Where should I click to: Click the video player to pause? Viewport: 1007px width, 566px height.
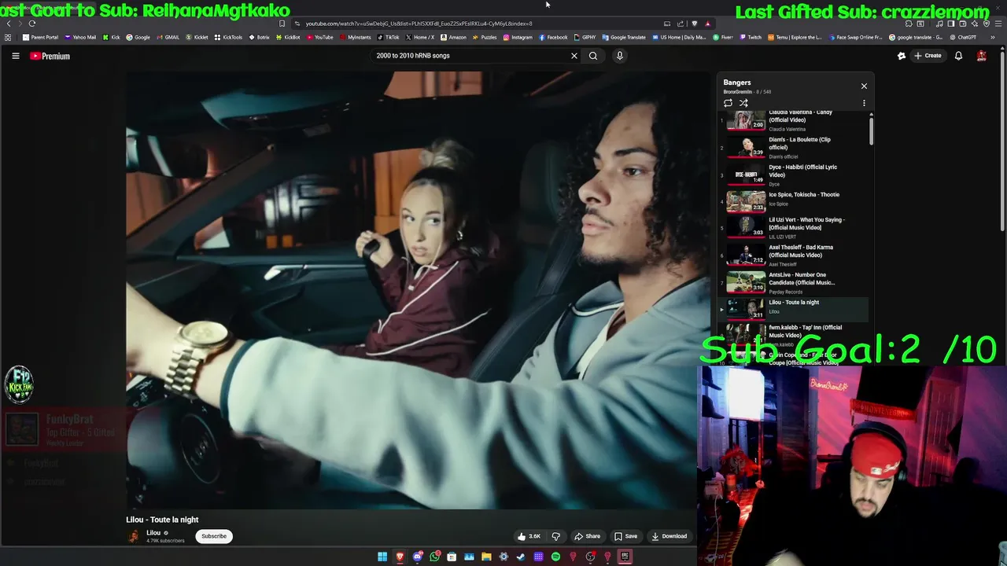coord(417,289)
